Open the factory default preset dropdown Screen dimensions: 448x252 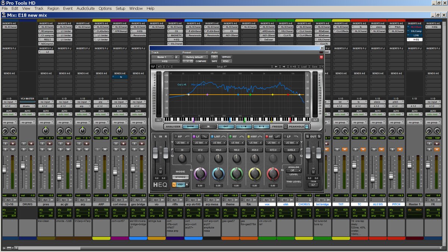tap(194, 57)
